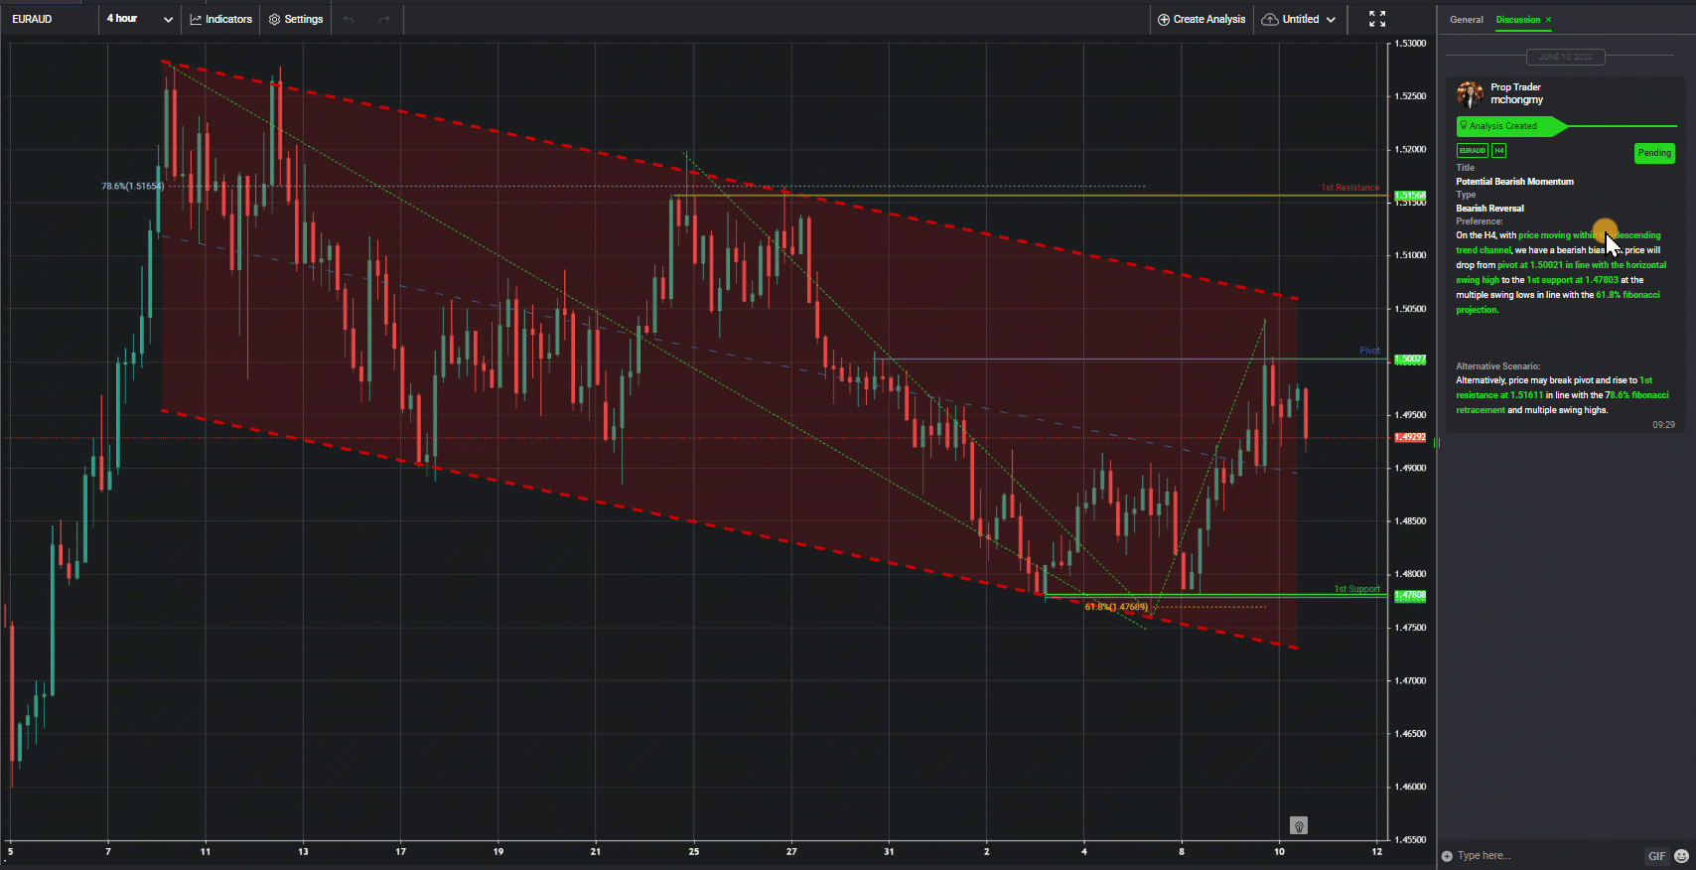Click the 61.8% Fibonacci label on chart

pos(1116,607)
